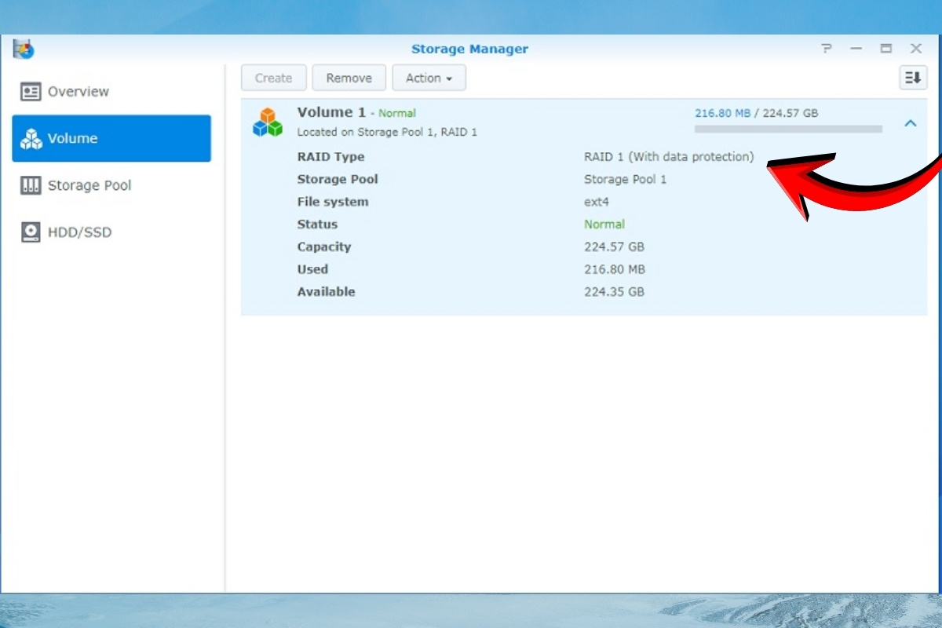Click the Volume 1 usage progress bar
This screenshot has width=942, height=628.
[788, 129]
